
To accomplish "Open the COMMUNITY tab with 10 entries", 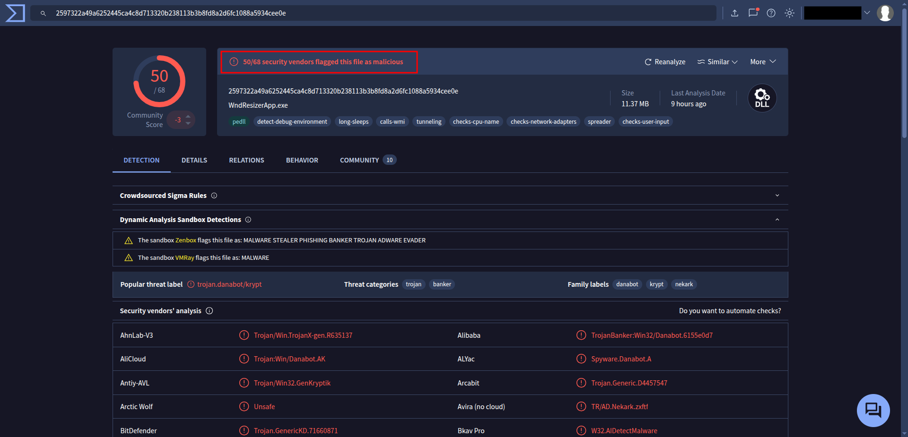I will click(359, 160).
